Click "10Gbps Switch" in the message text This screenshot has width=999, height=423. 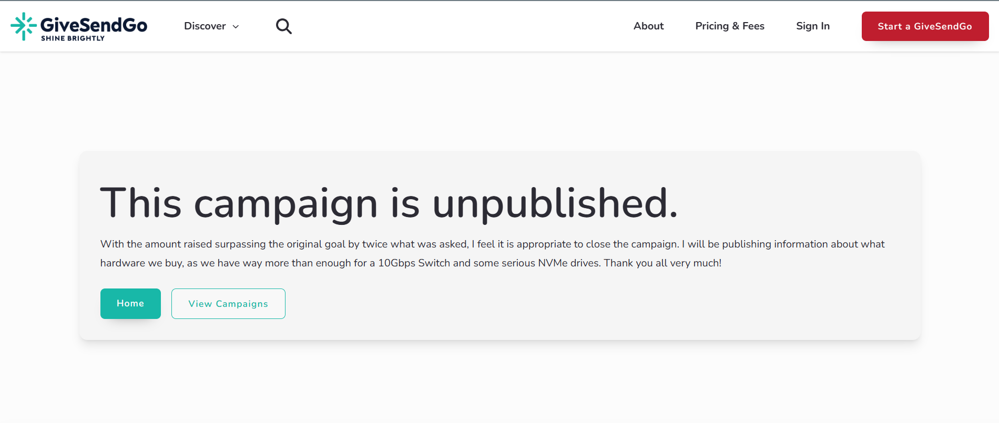(x=414, y=263)
